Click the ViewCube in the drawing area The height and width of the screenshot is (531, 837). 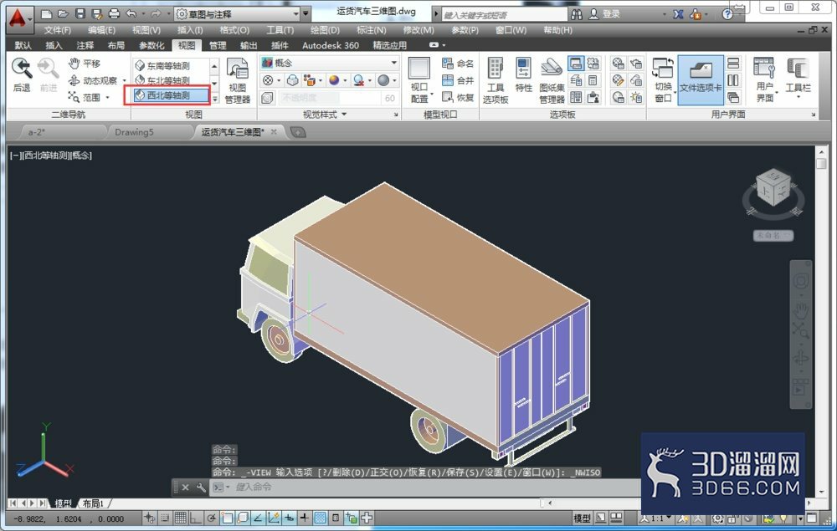click(x=773, y=187)
